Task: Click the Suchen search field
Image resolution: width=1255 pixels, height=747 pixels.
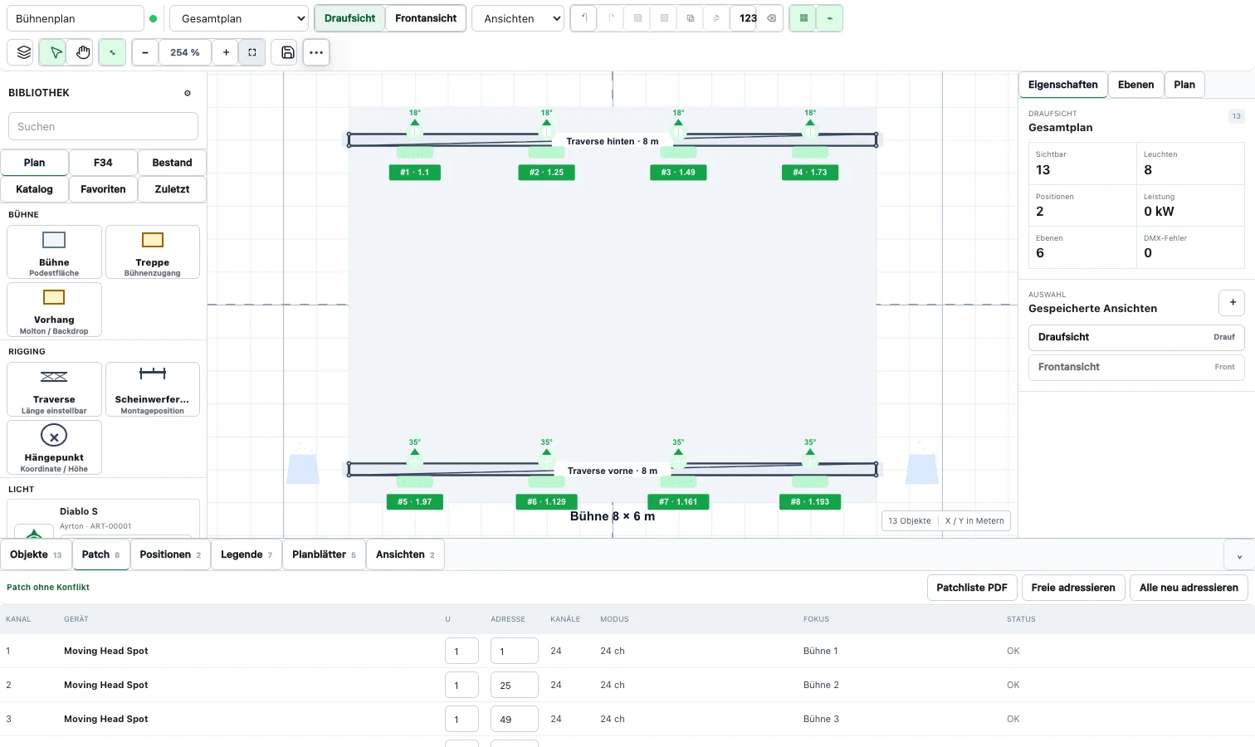Action: tap(103, 126)
